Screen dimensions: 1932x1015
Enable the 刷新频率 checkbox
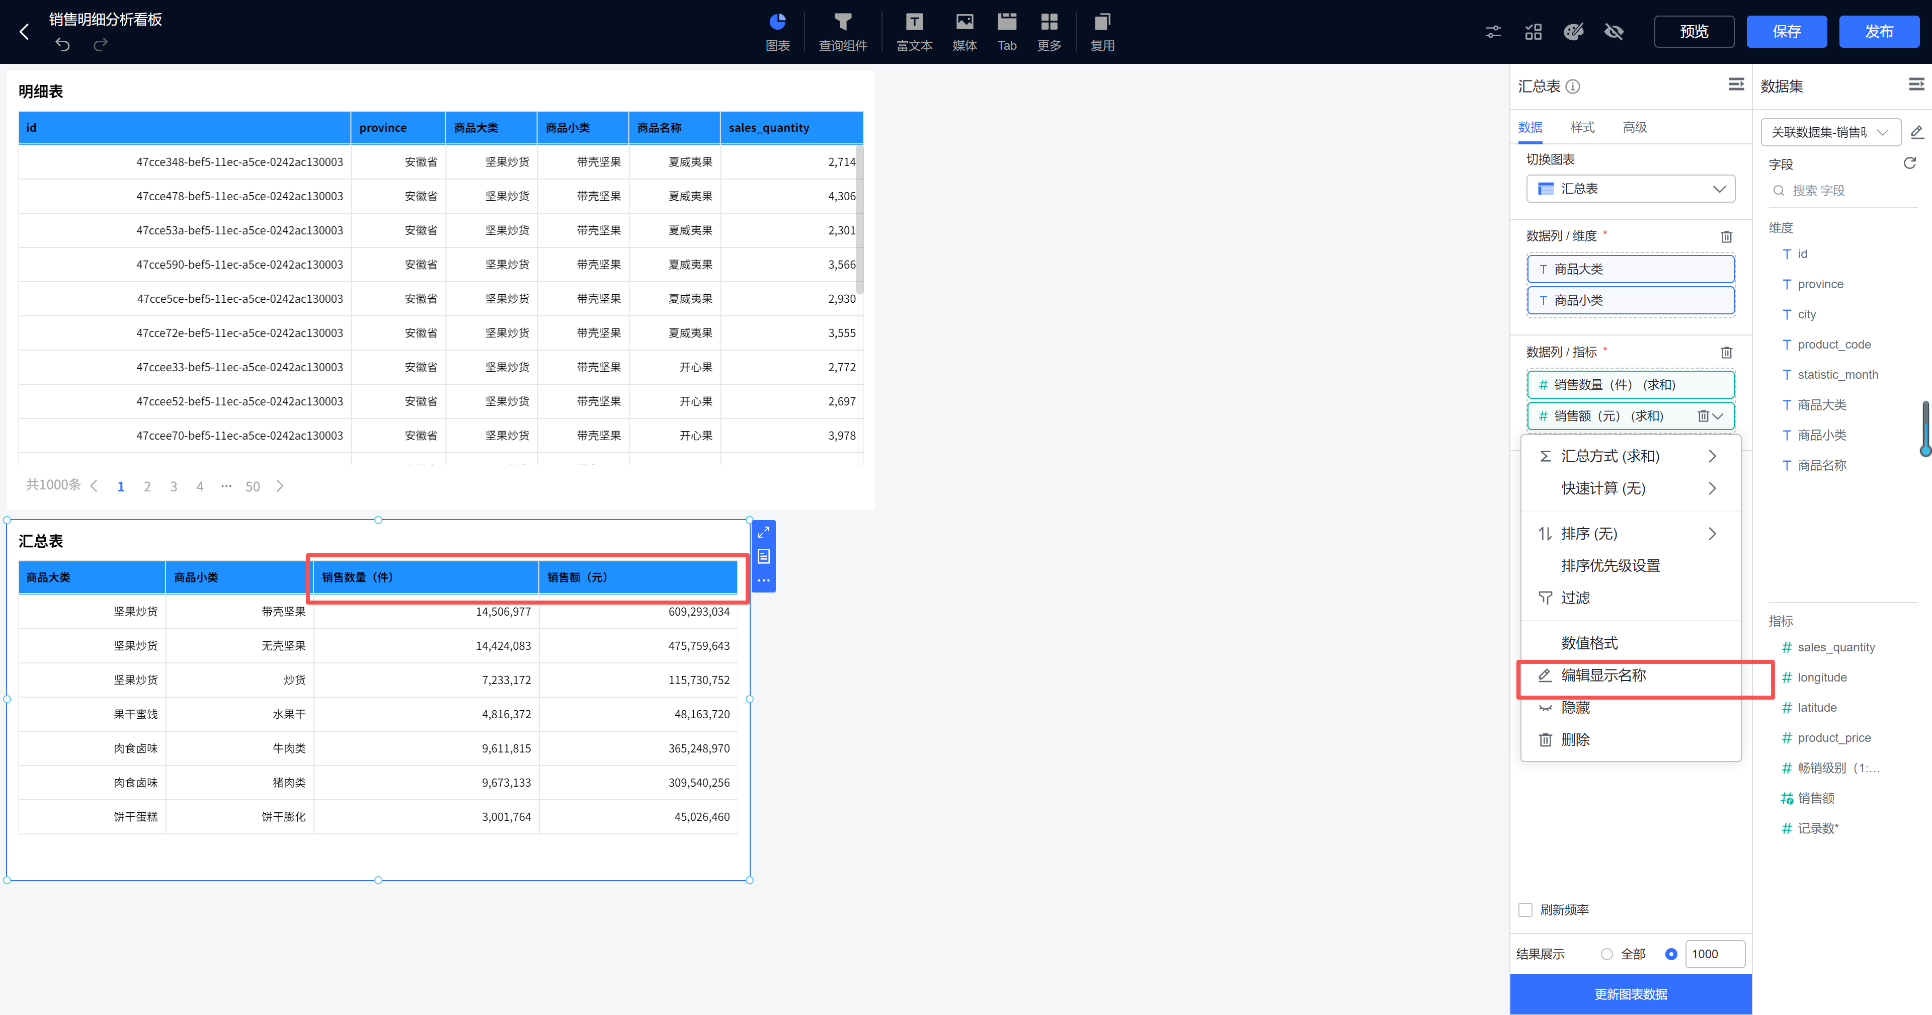(1525, 909)
